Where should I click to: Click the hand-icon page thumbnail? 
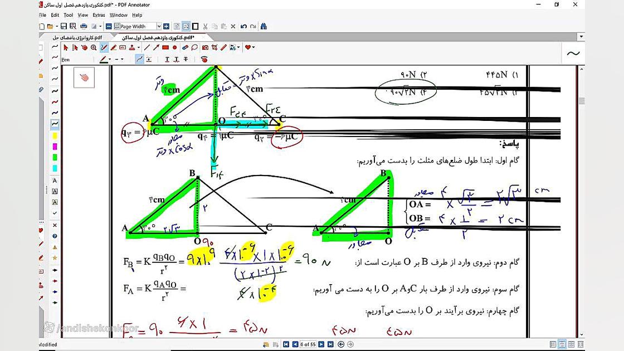coord(84,77)
